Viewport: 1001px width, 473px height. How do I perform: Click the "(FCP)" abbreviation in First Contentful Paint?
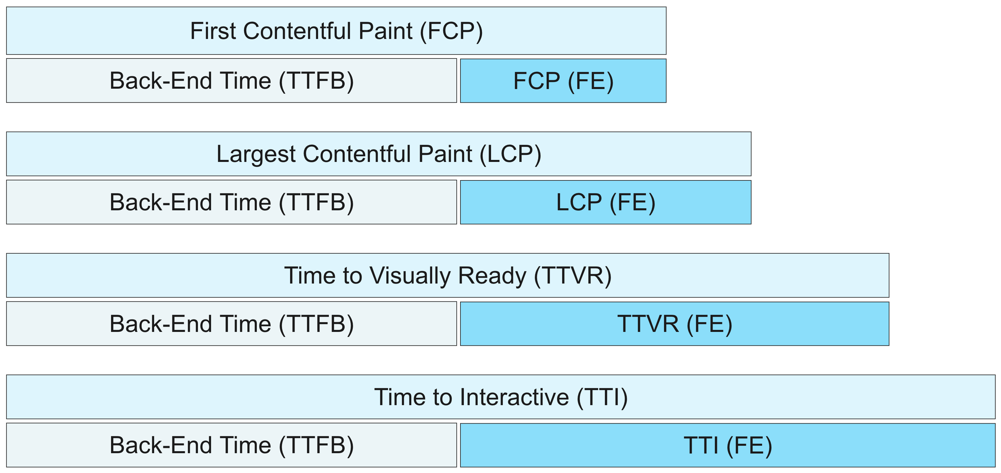point(451,31)
